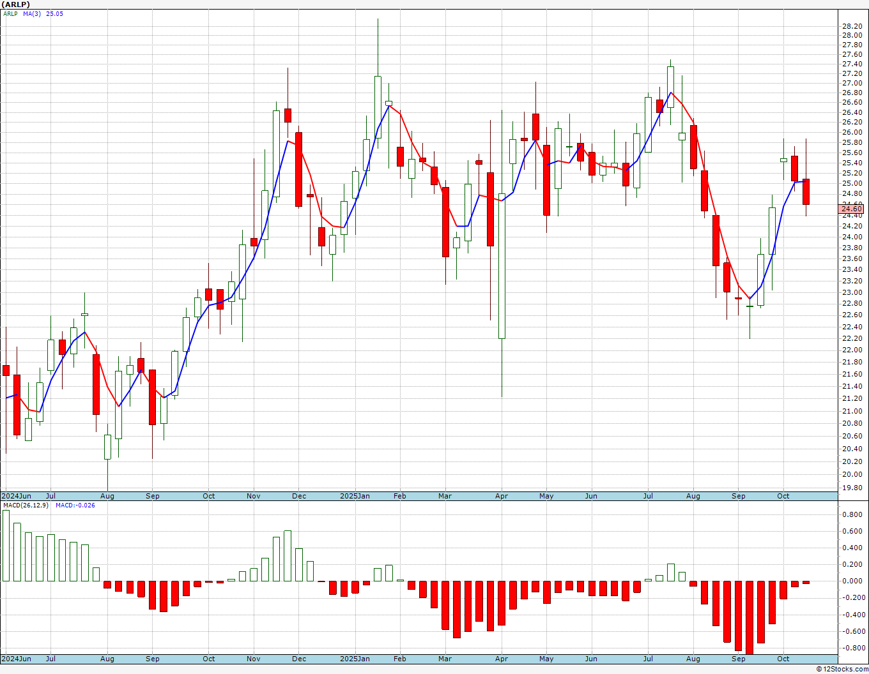869x674 pixels.
Task: Click Apr on the MACD panel date axis
Action: [x=502, y=659]
